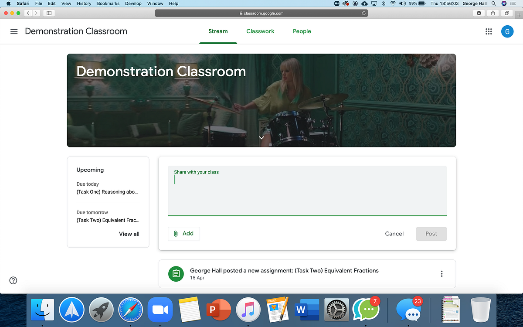The image size is (523, 327).
Task: Click the green assignment icon on George Hall's post
Action: [x=176, y=274]
